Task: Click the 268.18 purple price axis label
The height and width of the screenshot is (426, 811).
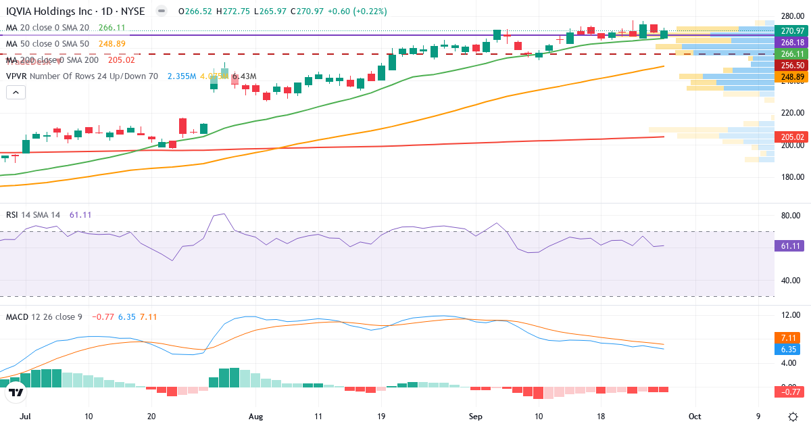Action: pos(792,42)
